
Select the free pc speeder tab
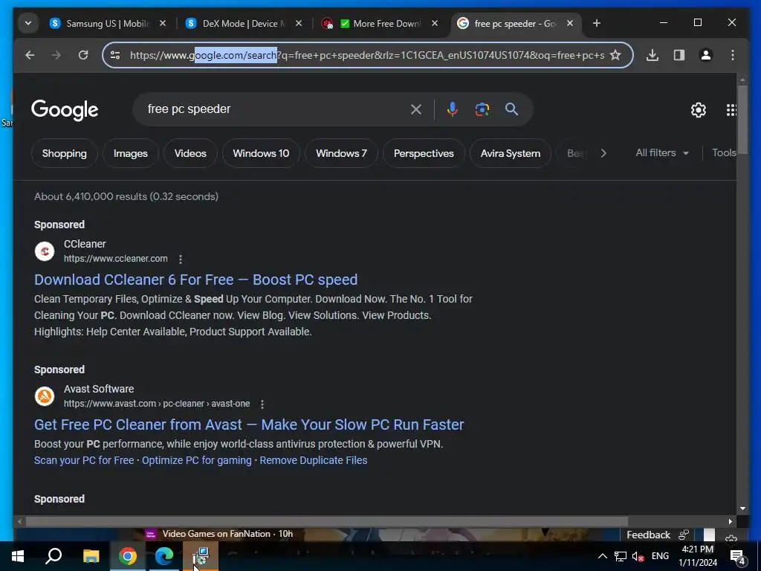(508, 23)
